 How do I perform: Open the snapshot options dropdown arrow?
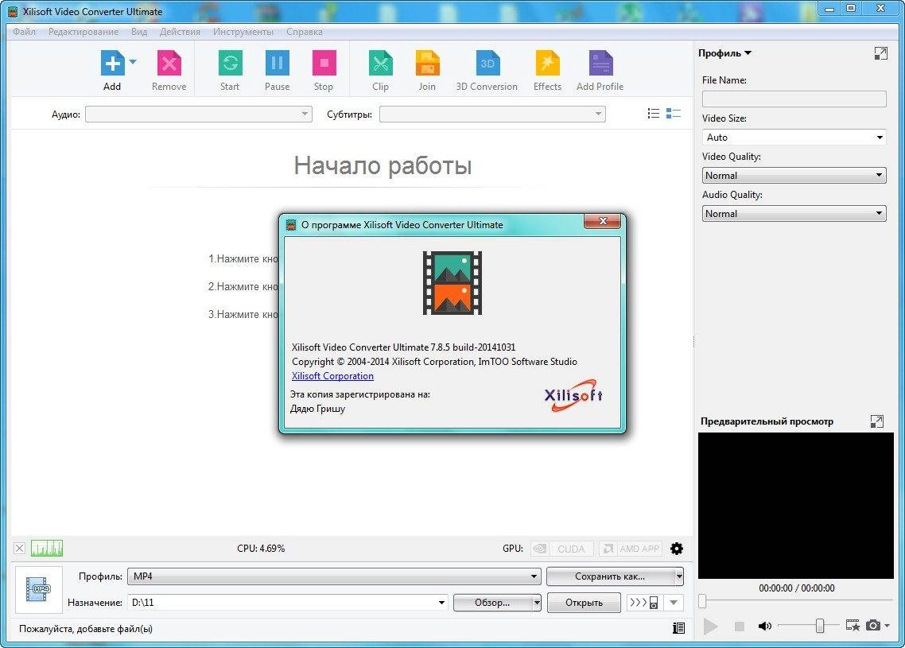[888, 626]
